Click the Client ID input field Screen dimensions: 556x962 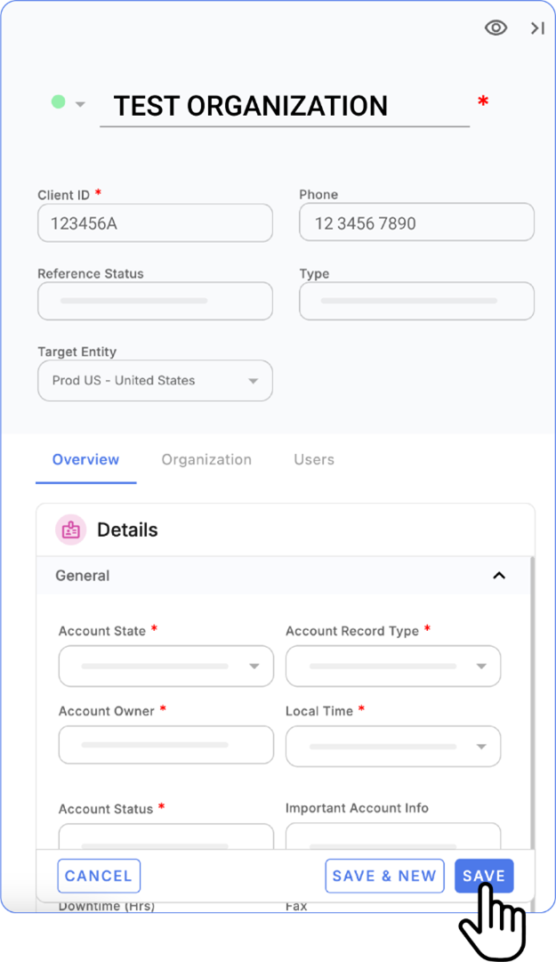155,223
